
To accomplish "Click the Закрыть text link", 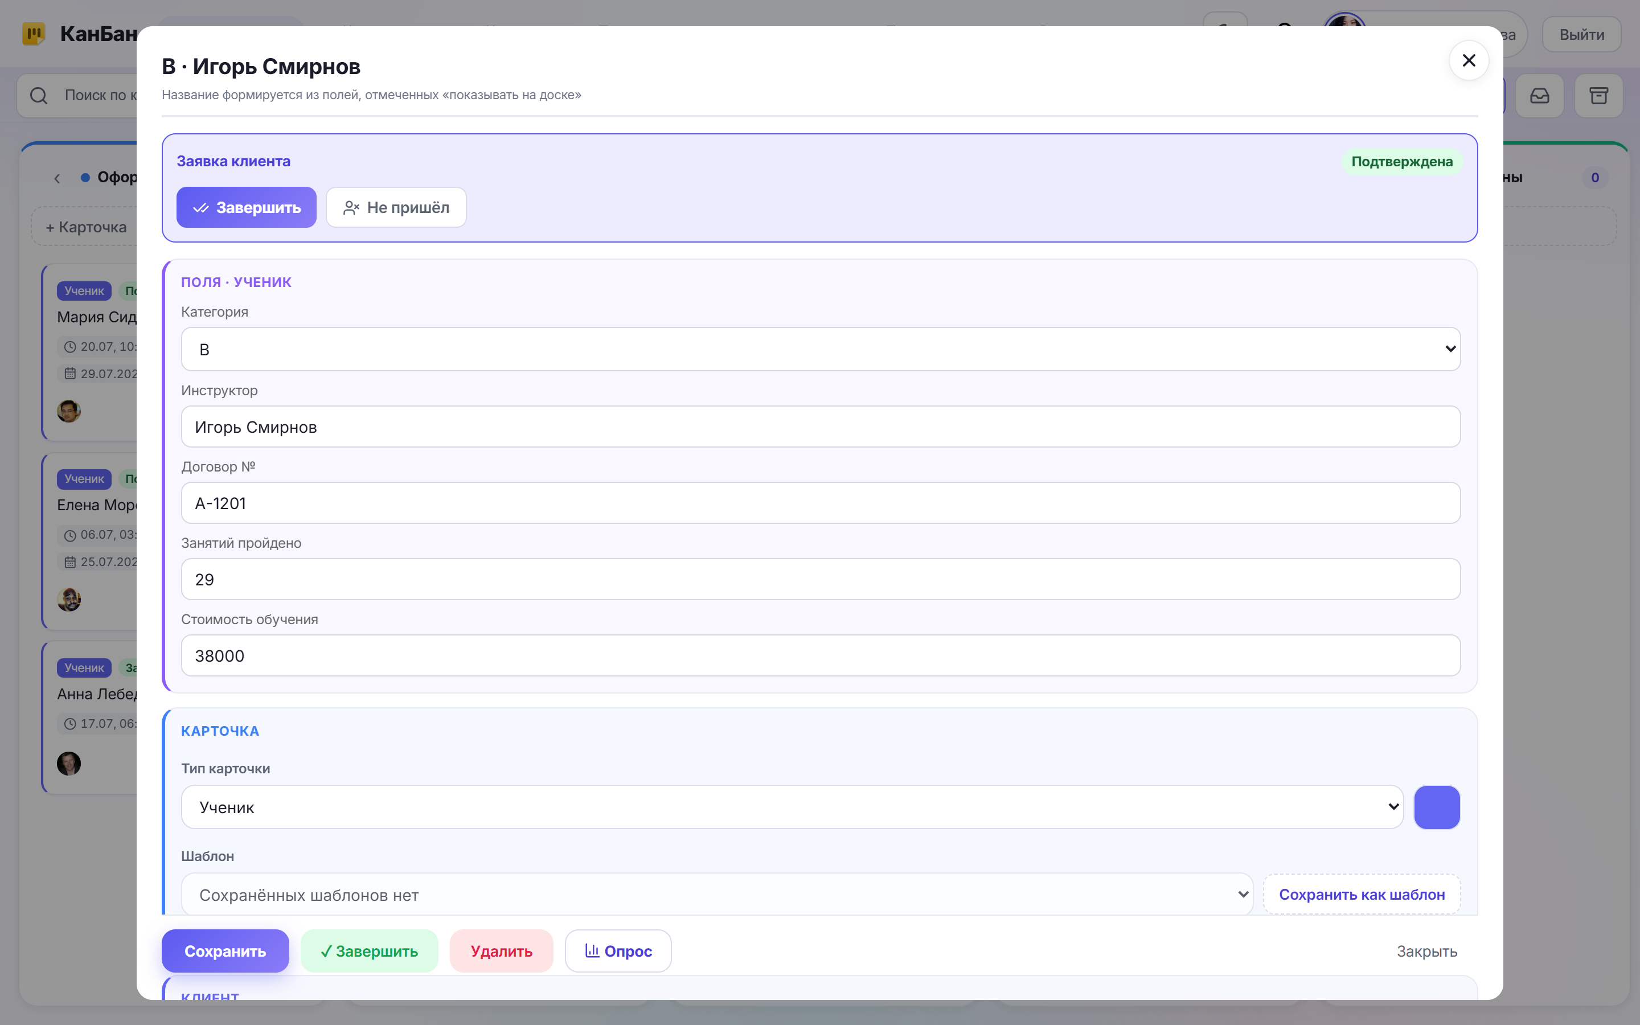I will point(1426,951).
